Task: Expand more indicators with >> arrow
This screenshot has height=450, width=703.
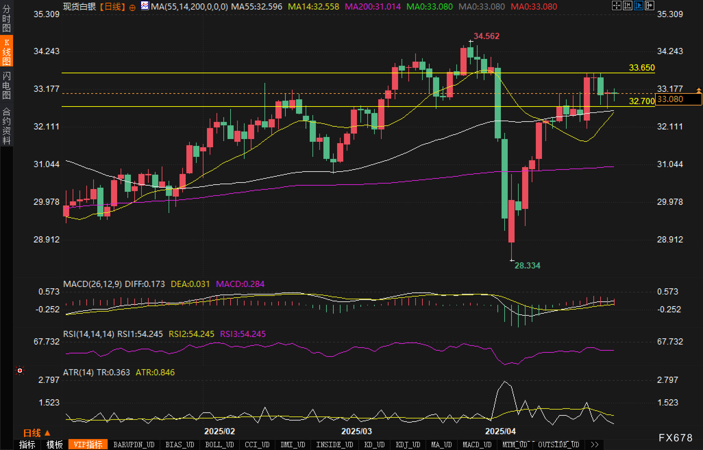Action: (x=595, y=445)
